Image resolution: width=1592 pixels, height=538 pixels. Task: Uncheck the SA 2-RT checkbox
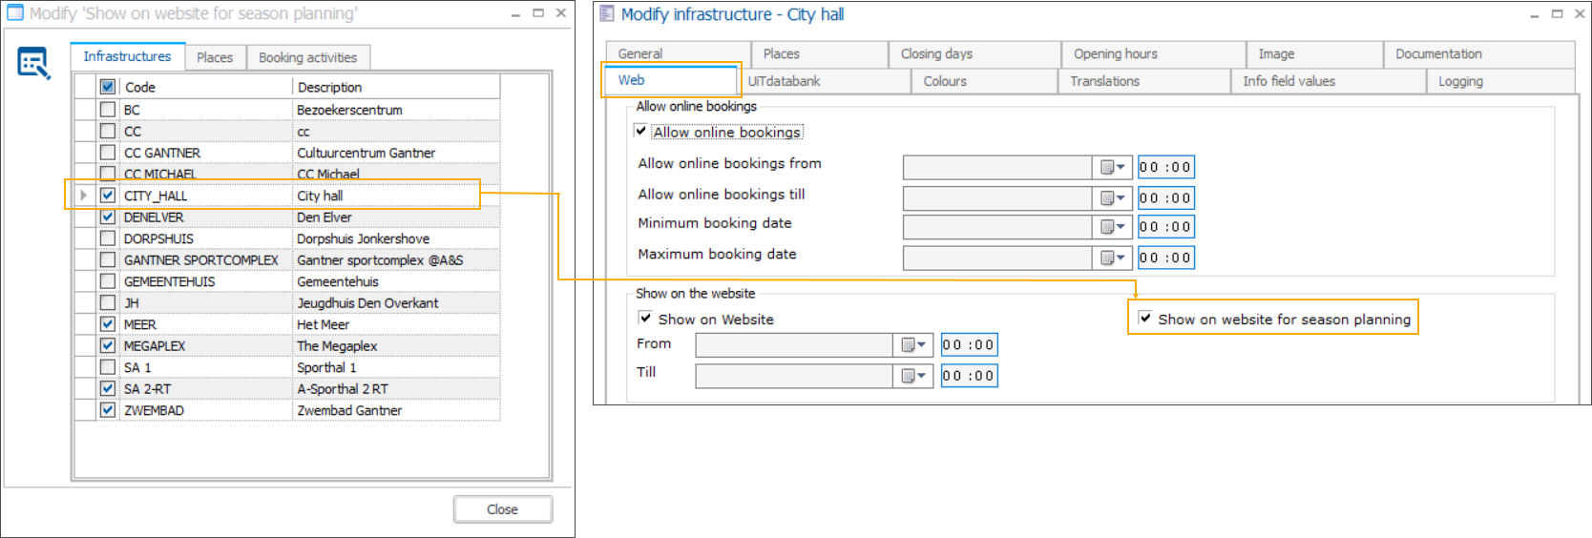click(108, 389)
